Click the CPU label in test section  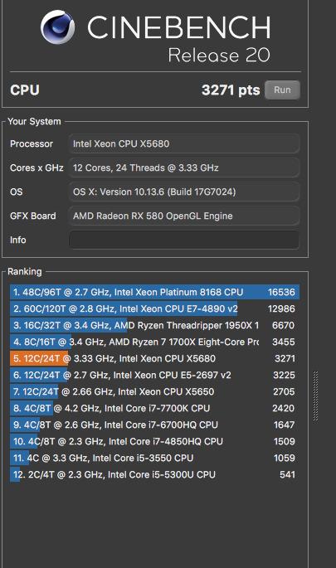click(25, 90)
